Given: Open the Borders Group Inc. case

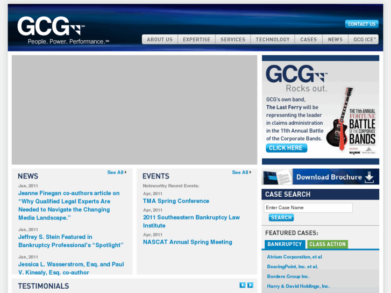Looking at the screenshot, I should (x=288, y=276).
